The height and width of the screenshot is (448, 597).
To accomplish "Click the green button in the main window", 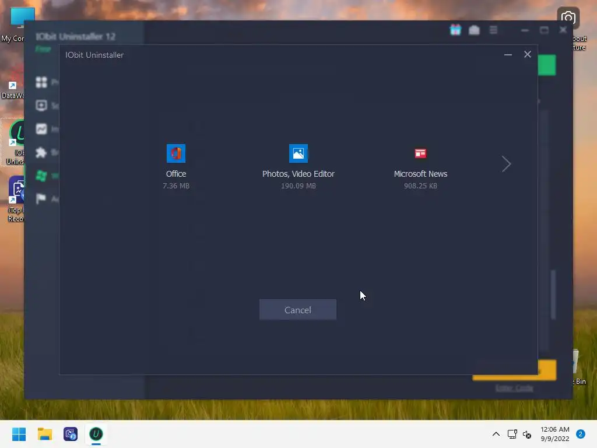I will [547, 65].
